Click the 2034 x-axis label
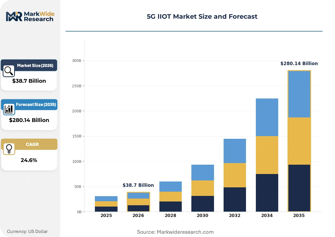This screenshot has height=237, width=335. pos(267,216)
